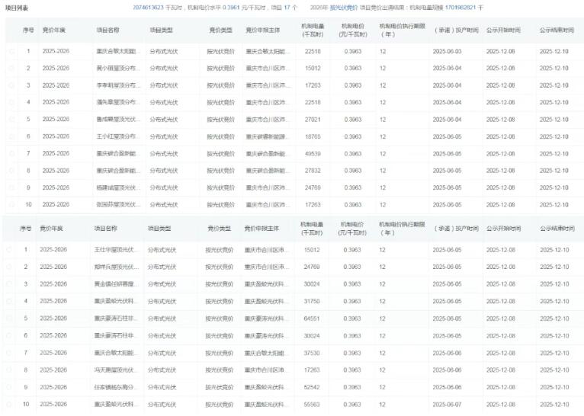Click the blue 2074613623 figure at top
Viewport: 584px width, 416px height.
pyautogui.click(x=149, y=7)
